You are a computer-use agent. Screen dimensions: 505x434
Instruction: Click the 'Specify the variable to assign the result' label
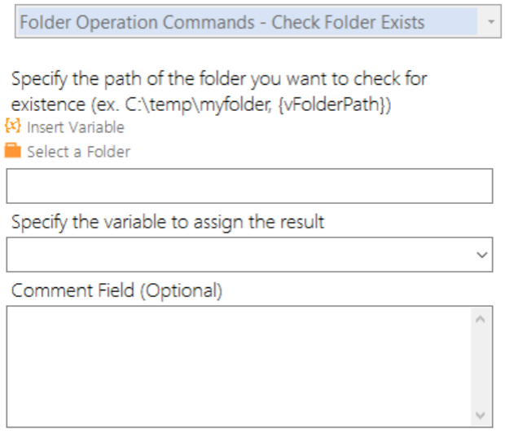pyautogui.click(x=168, y=222)
